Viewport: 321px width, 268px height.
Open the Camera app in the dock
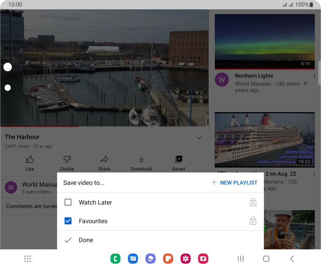point(203,259)
